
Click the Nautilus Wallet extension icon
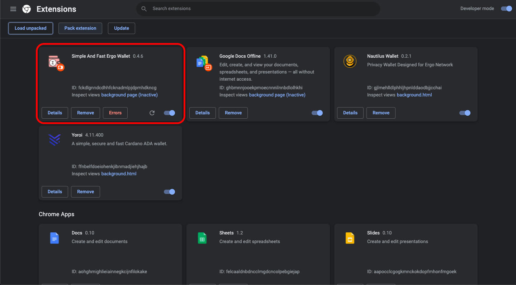[x=350, y=62]
